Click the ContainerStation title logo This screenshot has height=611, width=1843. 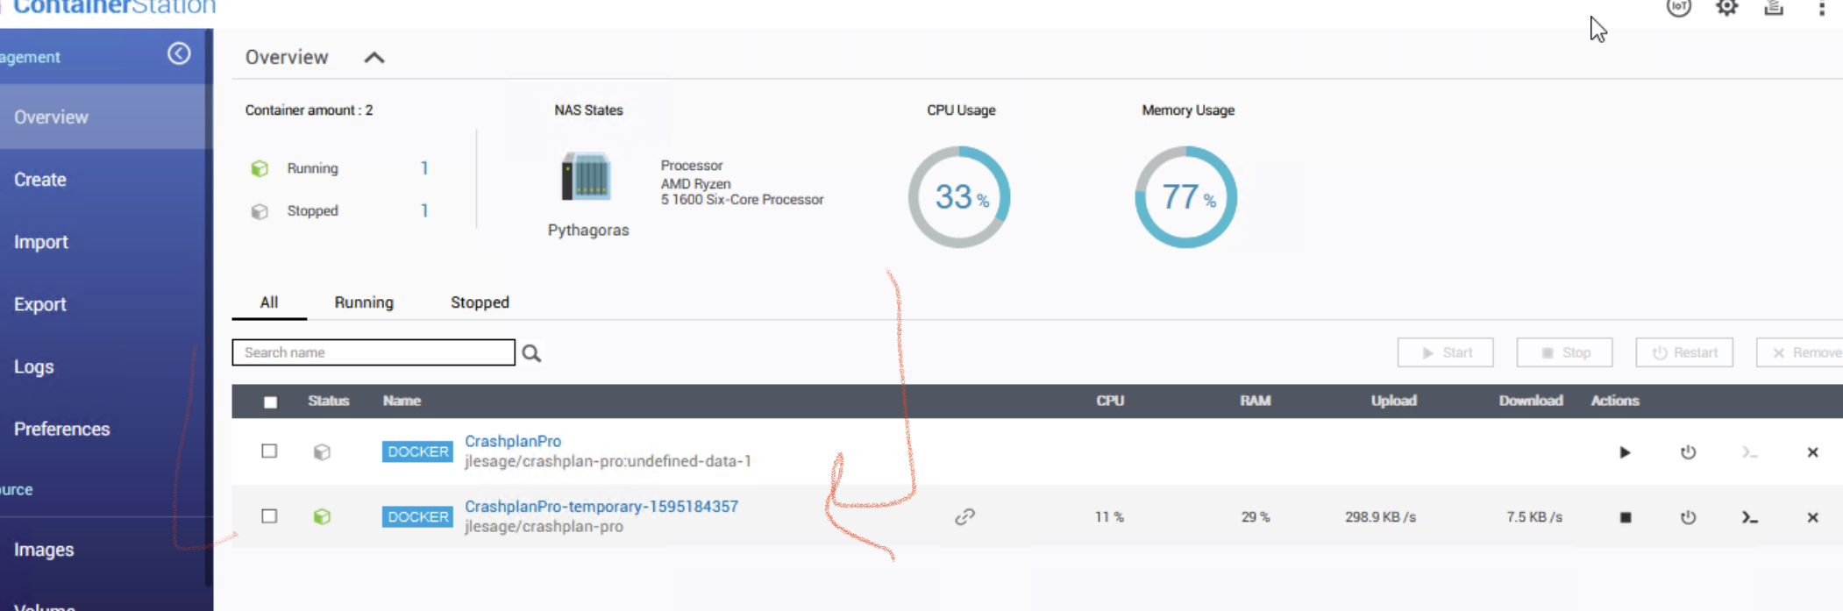(114, 8)
